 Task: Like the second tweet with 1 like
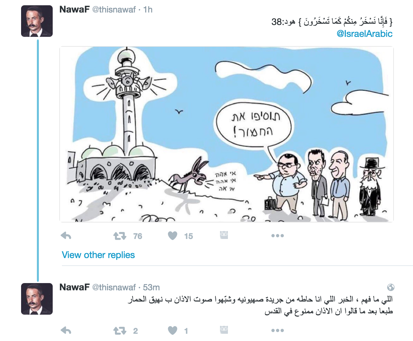pos(173,330)
